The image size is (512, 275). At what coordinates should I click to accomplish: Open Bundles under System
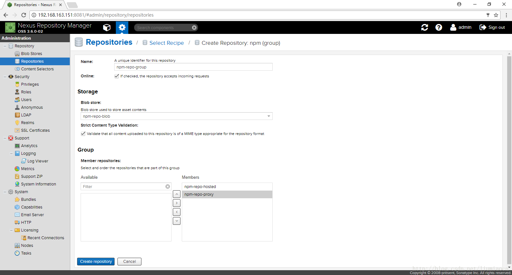tap(28, 200)
